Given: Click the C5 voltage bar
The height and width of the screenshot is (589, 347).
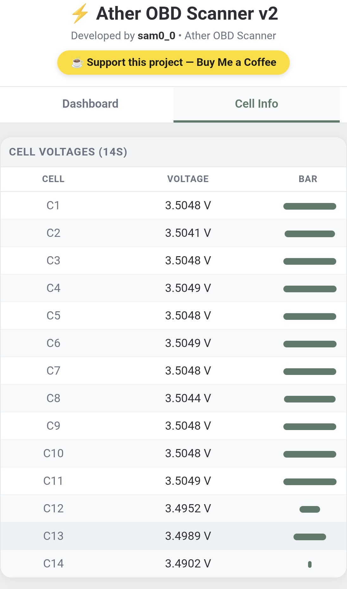Looking at the screenshot, I should coord(310,317).
